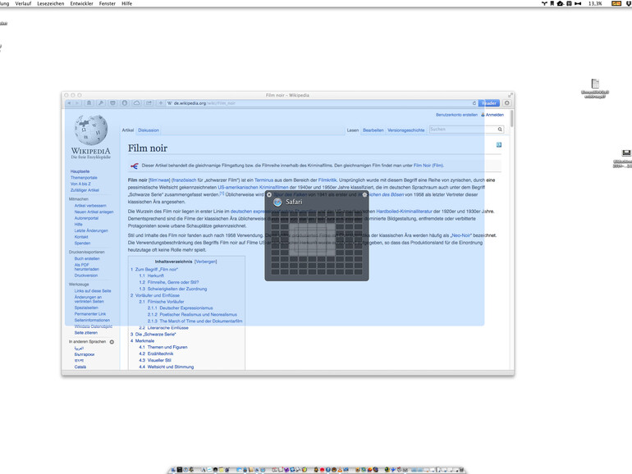Image resolution: width=632 pixels, height=474 pixels.
Task: Open settings gear in the grid overlay
Action: tap(365, 195)
